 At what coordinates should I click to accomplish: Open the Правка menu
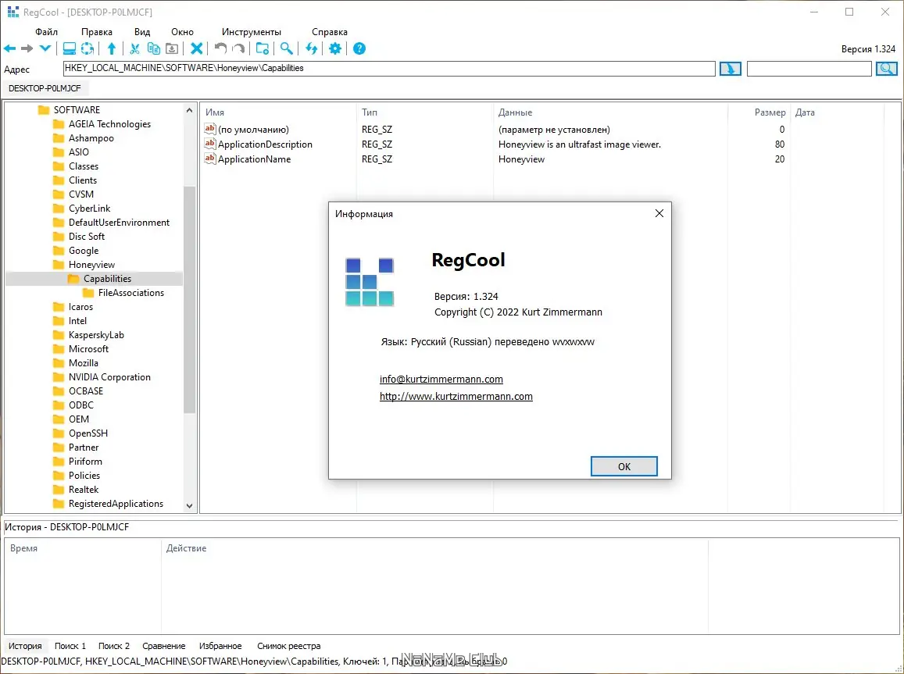click(x=96, y=32)
